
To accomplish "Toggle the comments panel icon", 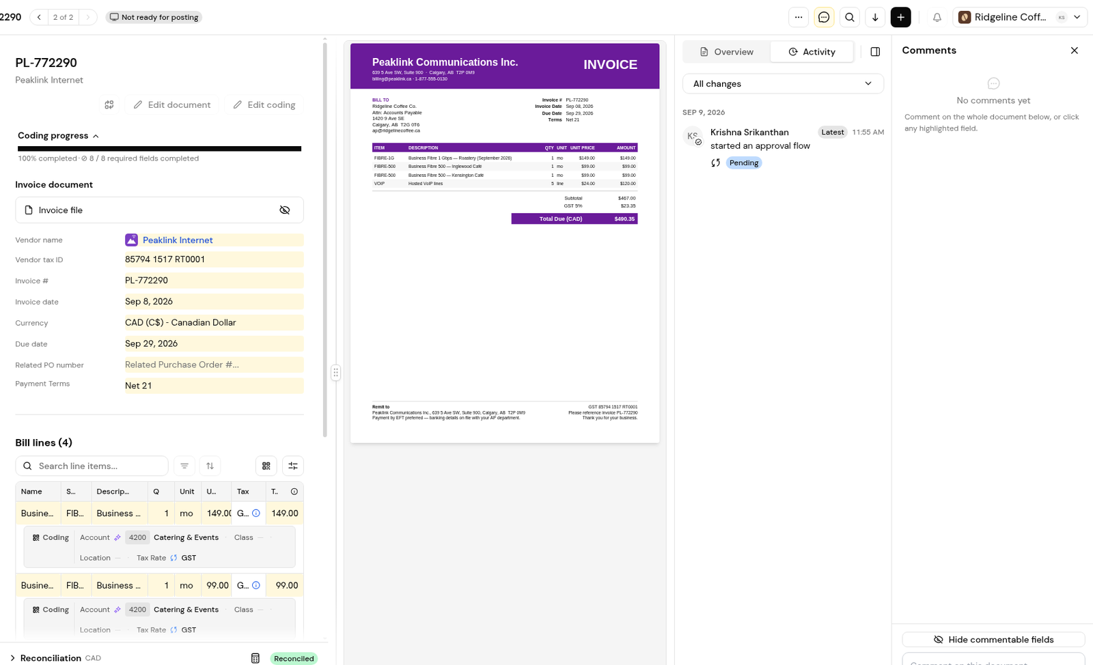I will click(824, 17).
